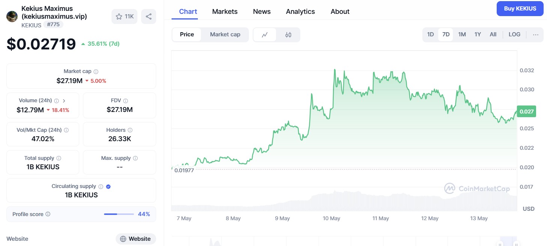Click the Profile score progress bar

pos(119,214)
